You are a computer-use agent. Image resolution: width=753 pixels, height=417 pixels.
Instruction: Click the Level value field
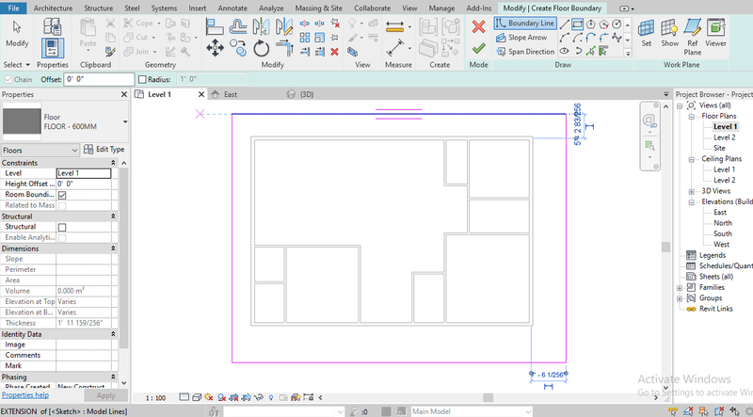pyautogui.click(x=84, y=173)
